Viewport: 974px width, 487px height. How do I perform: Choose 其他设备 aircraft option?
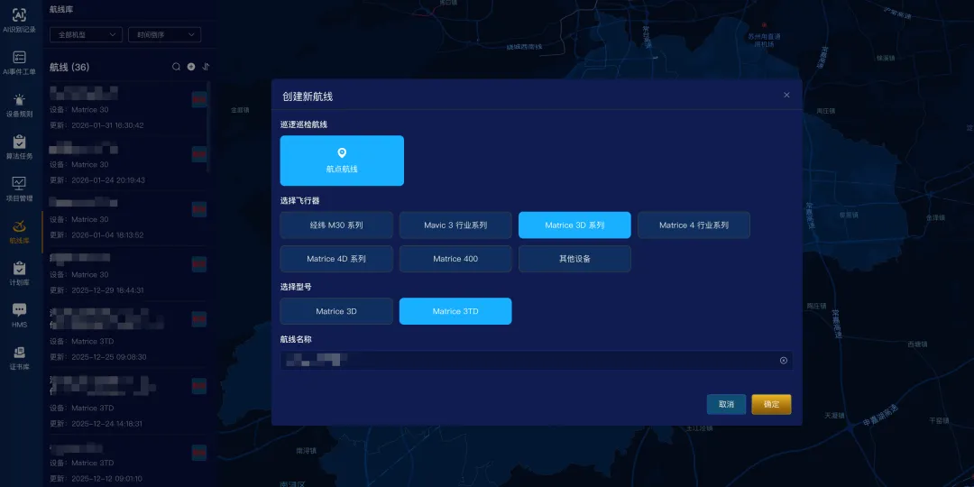574,259
